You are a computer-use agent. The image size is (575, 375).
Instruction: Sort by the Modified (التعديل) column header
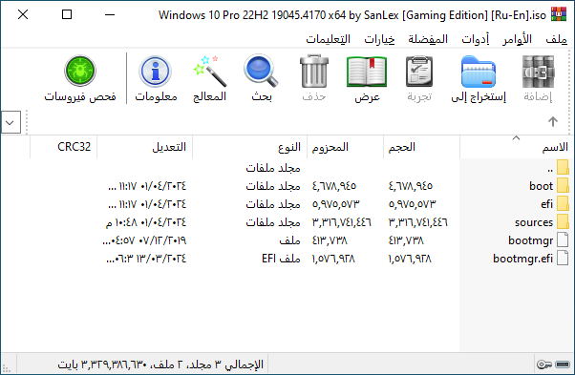145,147
